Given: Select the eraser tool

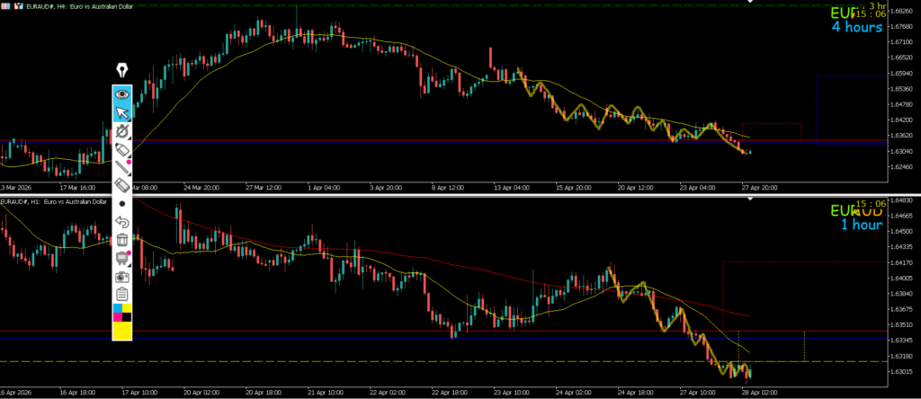Looking at the screenshot, I should [x=122, y=184].
